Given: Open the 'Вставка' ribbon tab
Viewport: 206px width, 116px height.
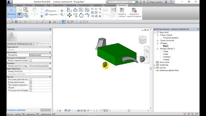Looking at the screenshot, I should tap(29, 5).
